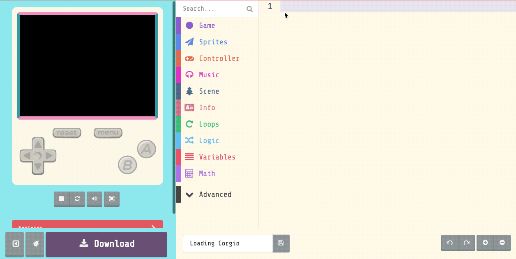Expand the Advanced toolbox section
This screenshot has width=516, height=259.
217,194
